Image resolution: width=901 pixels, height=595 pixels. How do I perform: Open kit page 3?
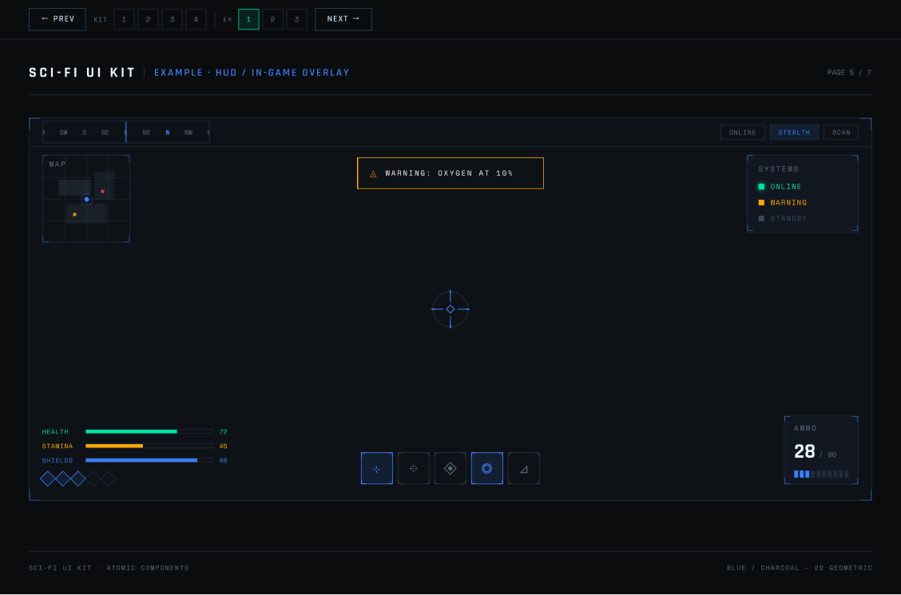click(x=173, y=19)
